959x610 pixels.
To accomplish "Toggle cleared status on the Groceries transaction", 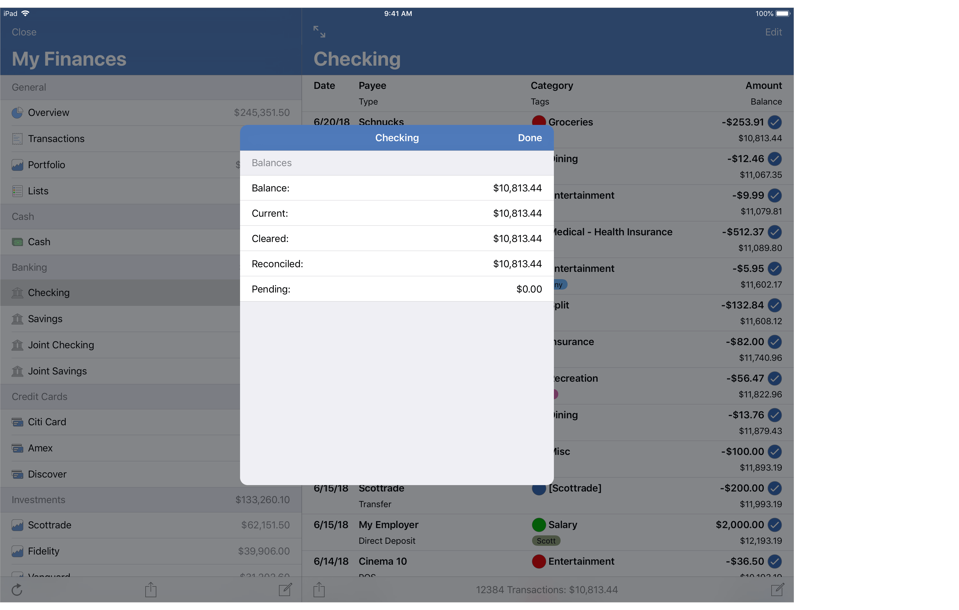I will point(775,123).
